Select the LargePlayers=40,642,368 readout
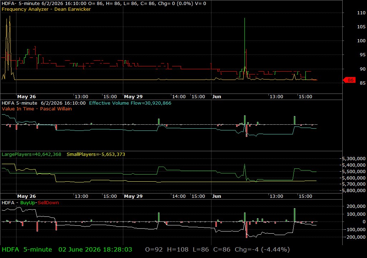The image size is (367, 258). tap(32, 154)
